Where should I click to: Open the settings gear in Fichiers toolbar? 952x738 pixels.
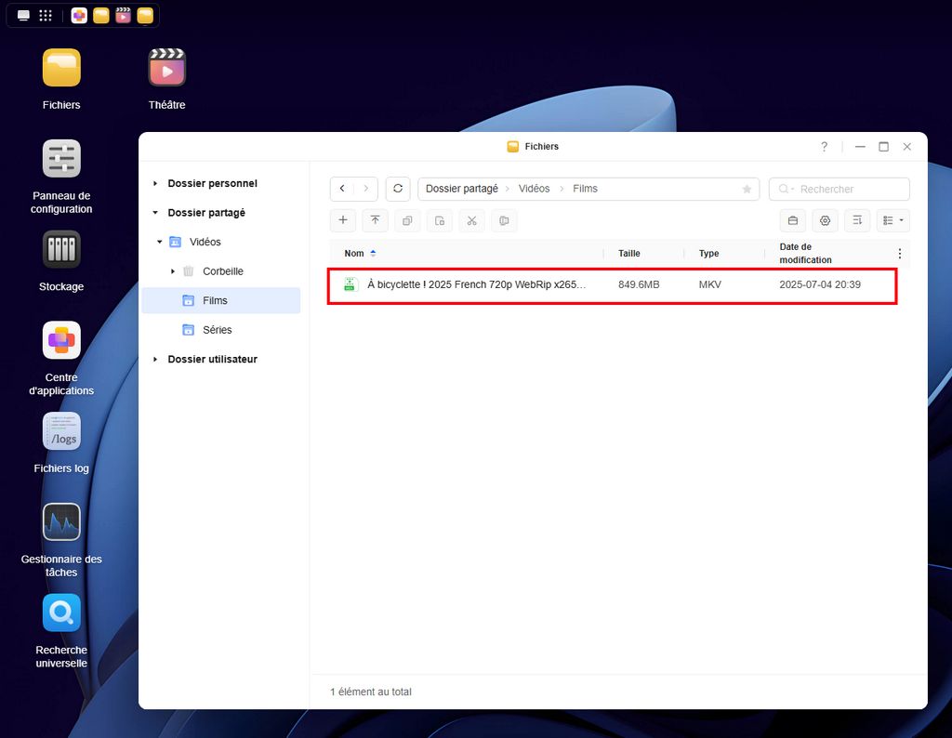click(x=825, y=220)
